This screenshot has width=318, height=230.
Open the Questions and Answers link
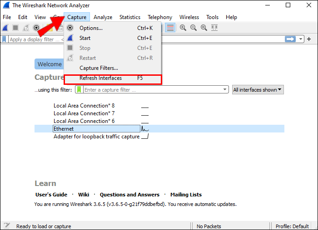[129, 195]
